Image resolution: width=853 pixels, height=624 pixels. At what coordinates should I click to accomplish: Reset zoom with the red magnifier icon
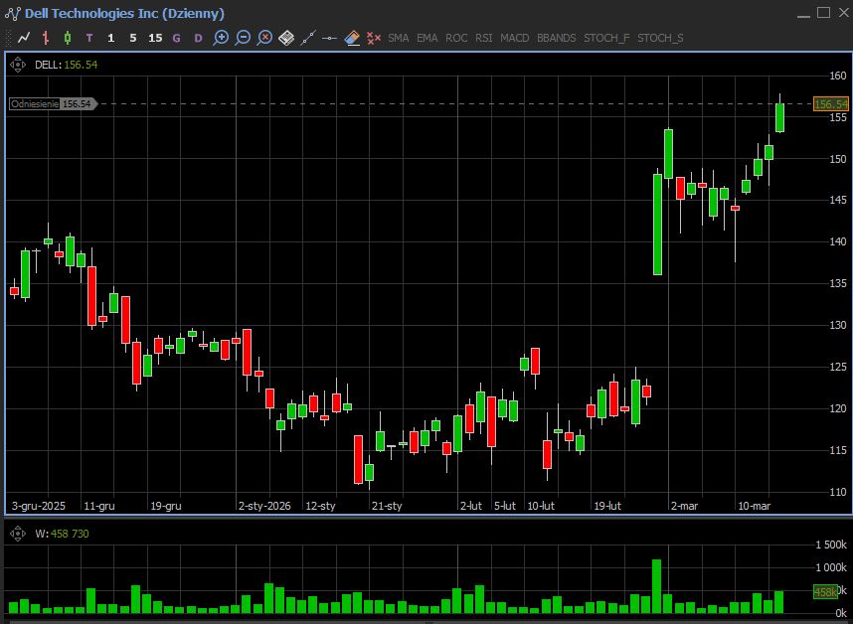[264, 38]
